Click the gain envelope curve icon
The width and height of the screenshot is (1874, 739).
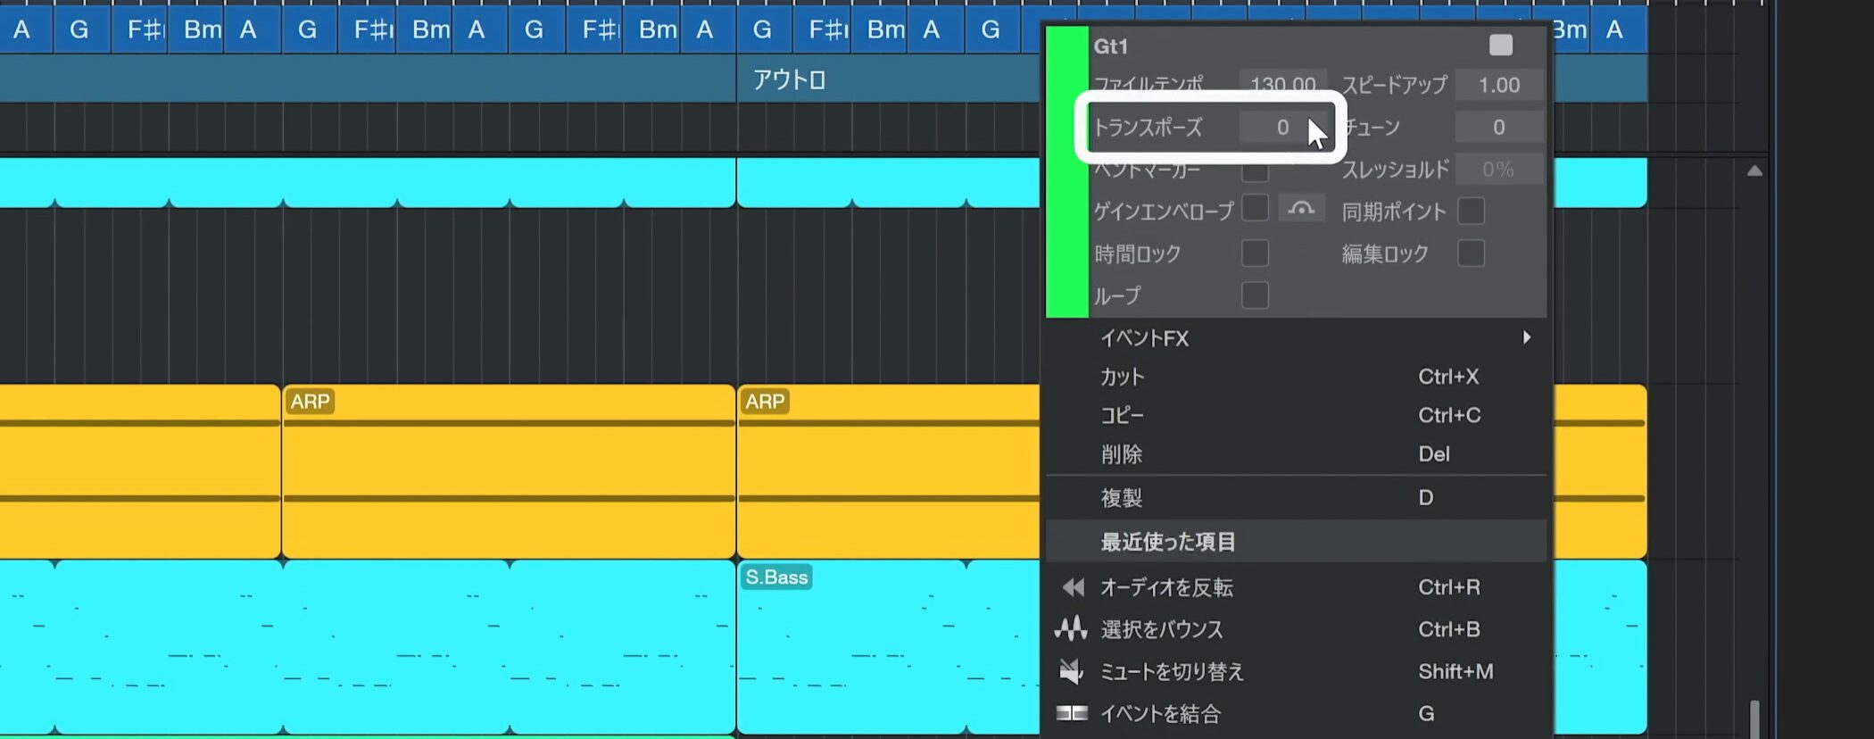coord(1301,210)
